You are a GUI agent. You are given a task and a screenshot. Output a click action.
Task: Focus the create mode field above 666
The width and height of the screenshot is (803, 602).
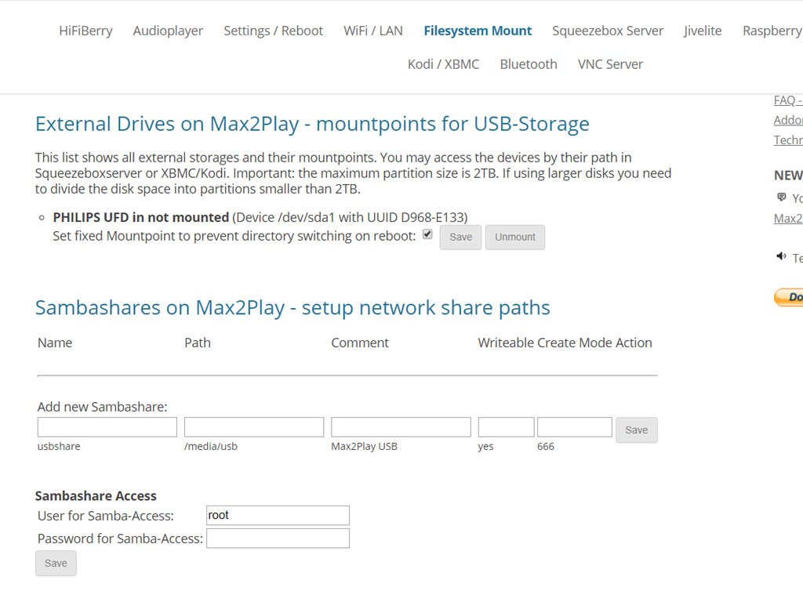coord(575,427)
